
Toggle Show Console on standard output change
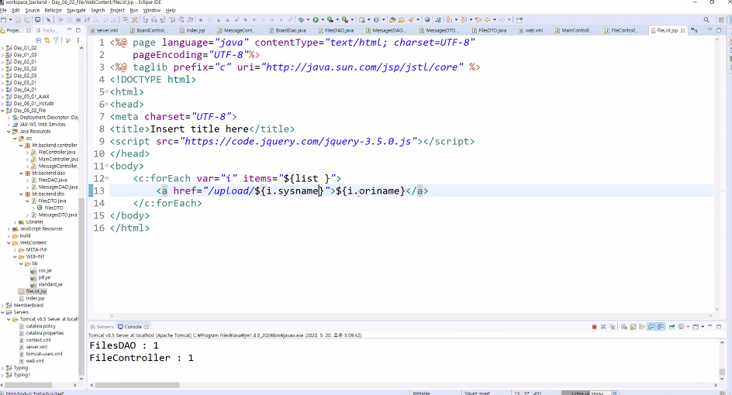pyautogui.click(x=651, y=327)
